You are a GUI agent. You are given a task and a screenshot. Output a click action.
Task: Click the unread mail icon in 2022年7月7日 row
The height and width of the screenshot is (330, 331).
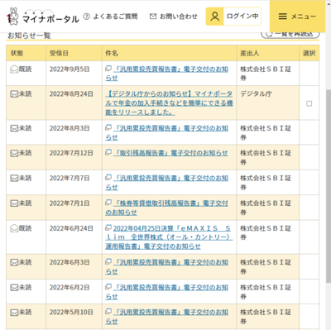tap(14, 179)
